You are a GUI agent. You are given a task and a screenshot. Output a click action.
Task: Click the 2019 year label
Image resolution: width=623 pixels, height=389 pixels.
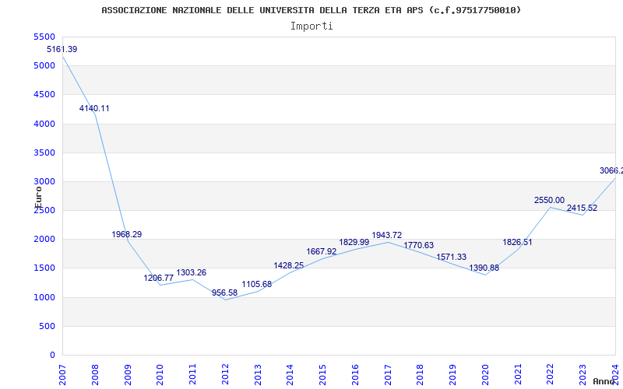[453, 375]
